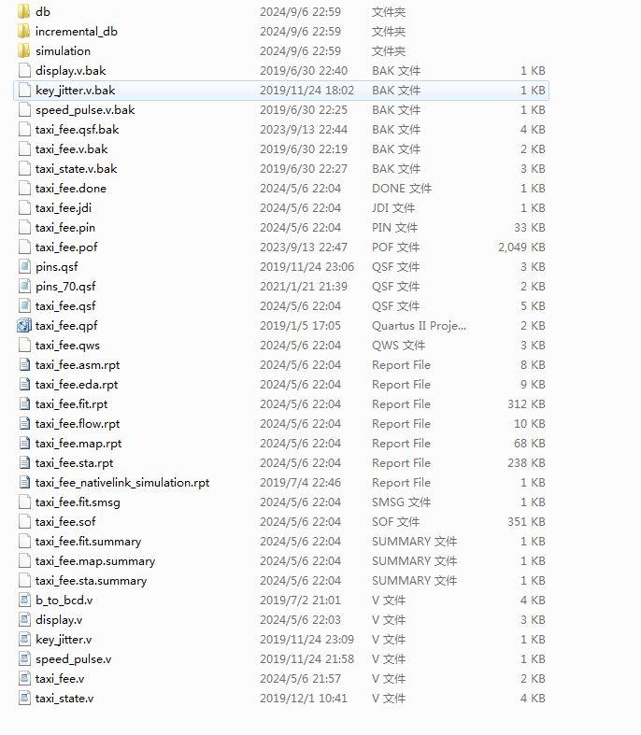Screen dimensions: 641x735
Task: Click the key_jitter.v file icon
Action: click(24, 640)
